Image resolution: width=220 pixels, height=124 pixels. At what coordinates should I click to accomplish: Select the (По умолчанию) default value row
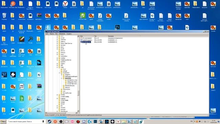pos(87,38)
